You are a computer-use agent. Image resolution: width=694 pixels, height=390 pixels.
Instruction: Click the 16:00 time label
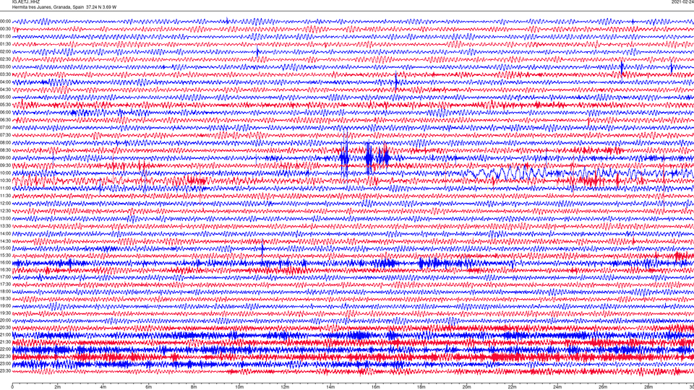coord(5,262)
